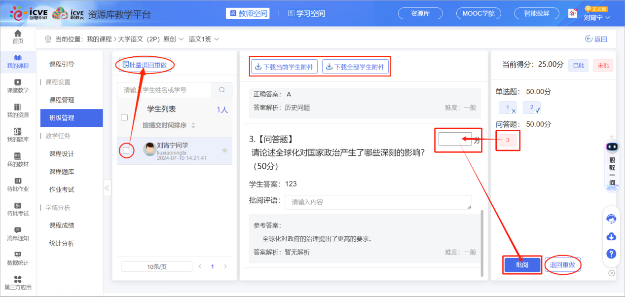
Task: Click the cloud download floating icon
Action: (611, 237)
